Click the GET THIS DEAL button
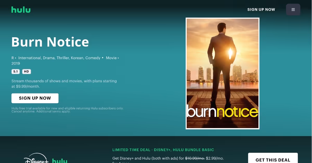The height and width of the screenshot is (163, 312). (273, 158)
